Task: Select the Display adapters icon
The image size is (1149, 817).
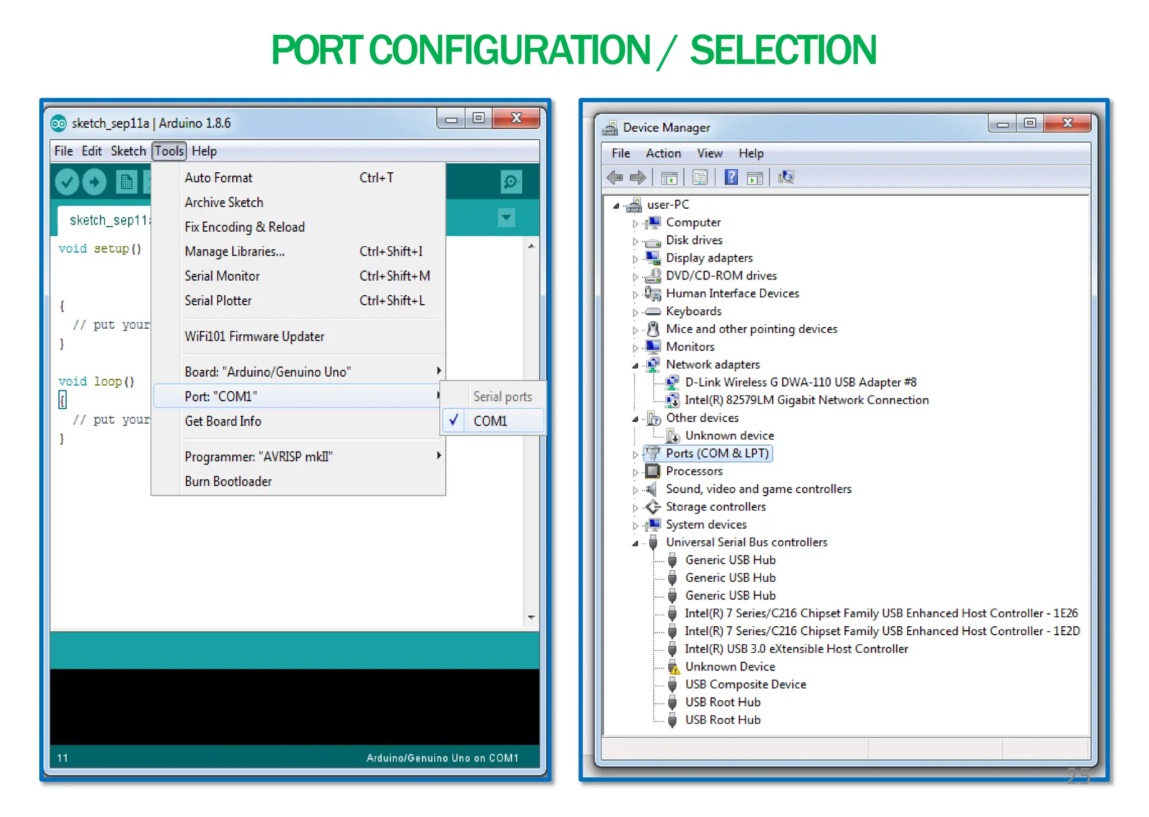Action: point(652,258)
